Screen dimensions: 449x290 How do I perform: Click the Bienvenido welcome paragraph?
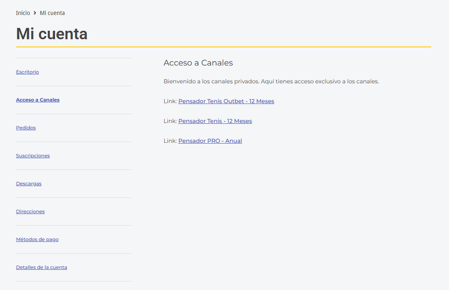pyautogui.click(x=271, y=81)
